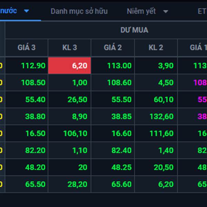207x207 pixels.
Task: Click the volume 8,90
Action: point(80,116)
